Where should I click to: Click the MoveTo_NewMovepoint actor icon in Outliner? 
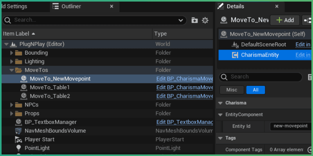(x=24, y=79)
